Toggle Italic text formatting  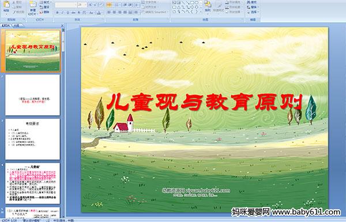[x=62, y=13]
